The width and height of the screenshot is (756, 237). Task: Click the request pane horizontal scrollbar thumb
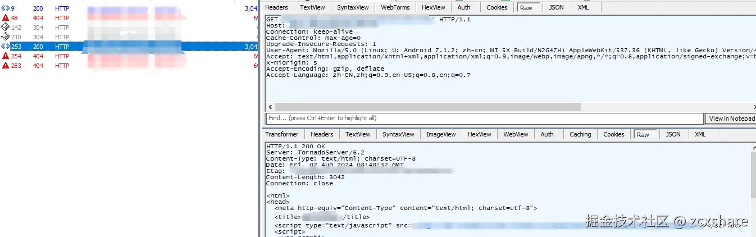pyautogui.click(x=427, y=107)
